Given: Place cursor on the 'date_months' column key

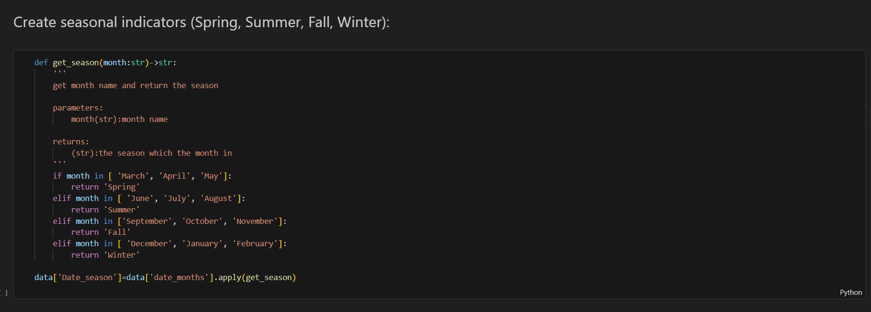Looking at the screenshot, I should 179,278.
